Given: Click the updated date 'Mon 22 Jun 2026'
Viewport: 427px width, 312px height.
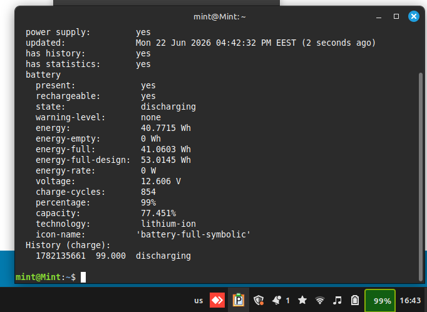Looking at the screenshot, I should [x=173, y=43].
